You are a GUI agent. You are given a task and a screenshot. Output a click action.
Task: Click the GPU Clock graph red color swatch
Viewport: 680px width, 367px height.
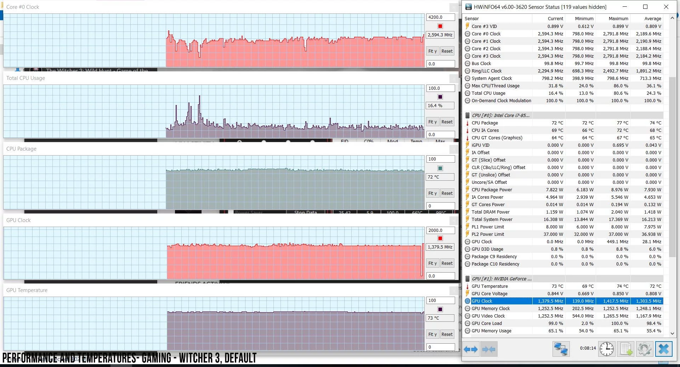[440, 238]
